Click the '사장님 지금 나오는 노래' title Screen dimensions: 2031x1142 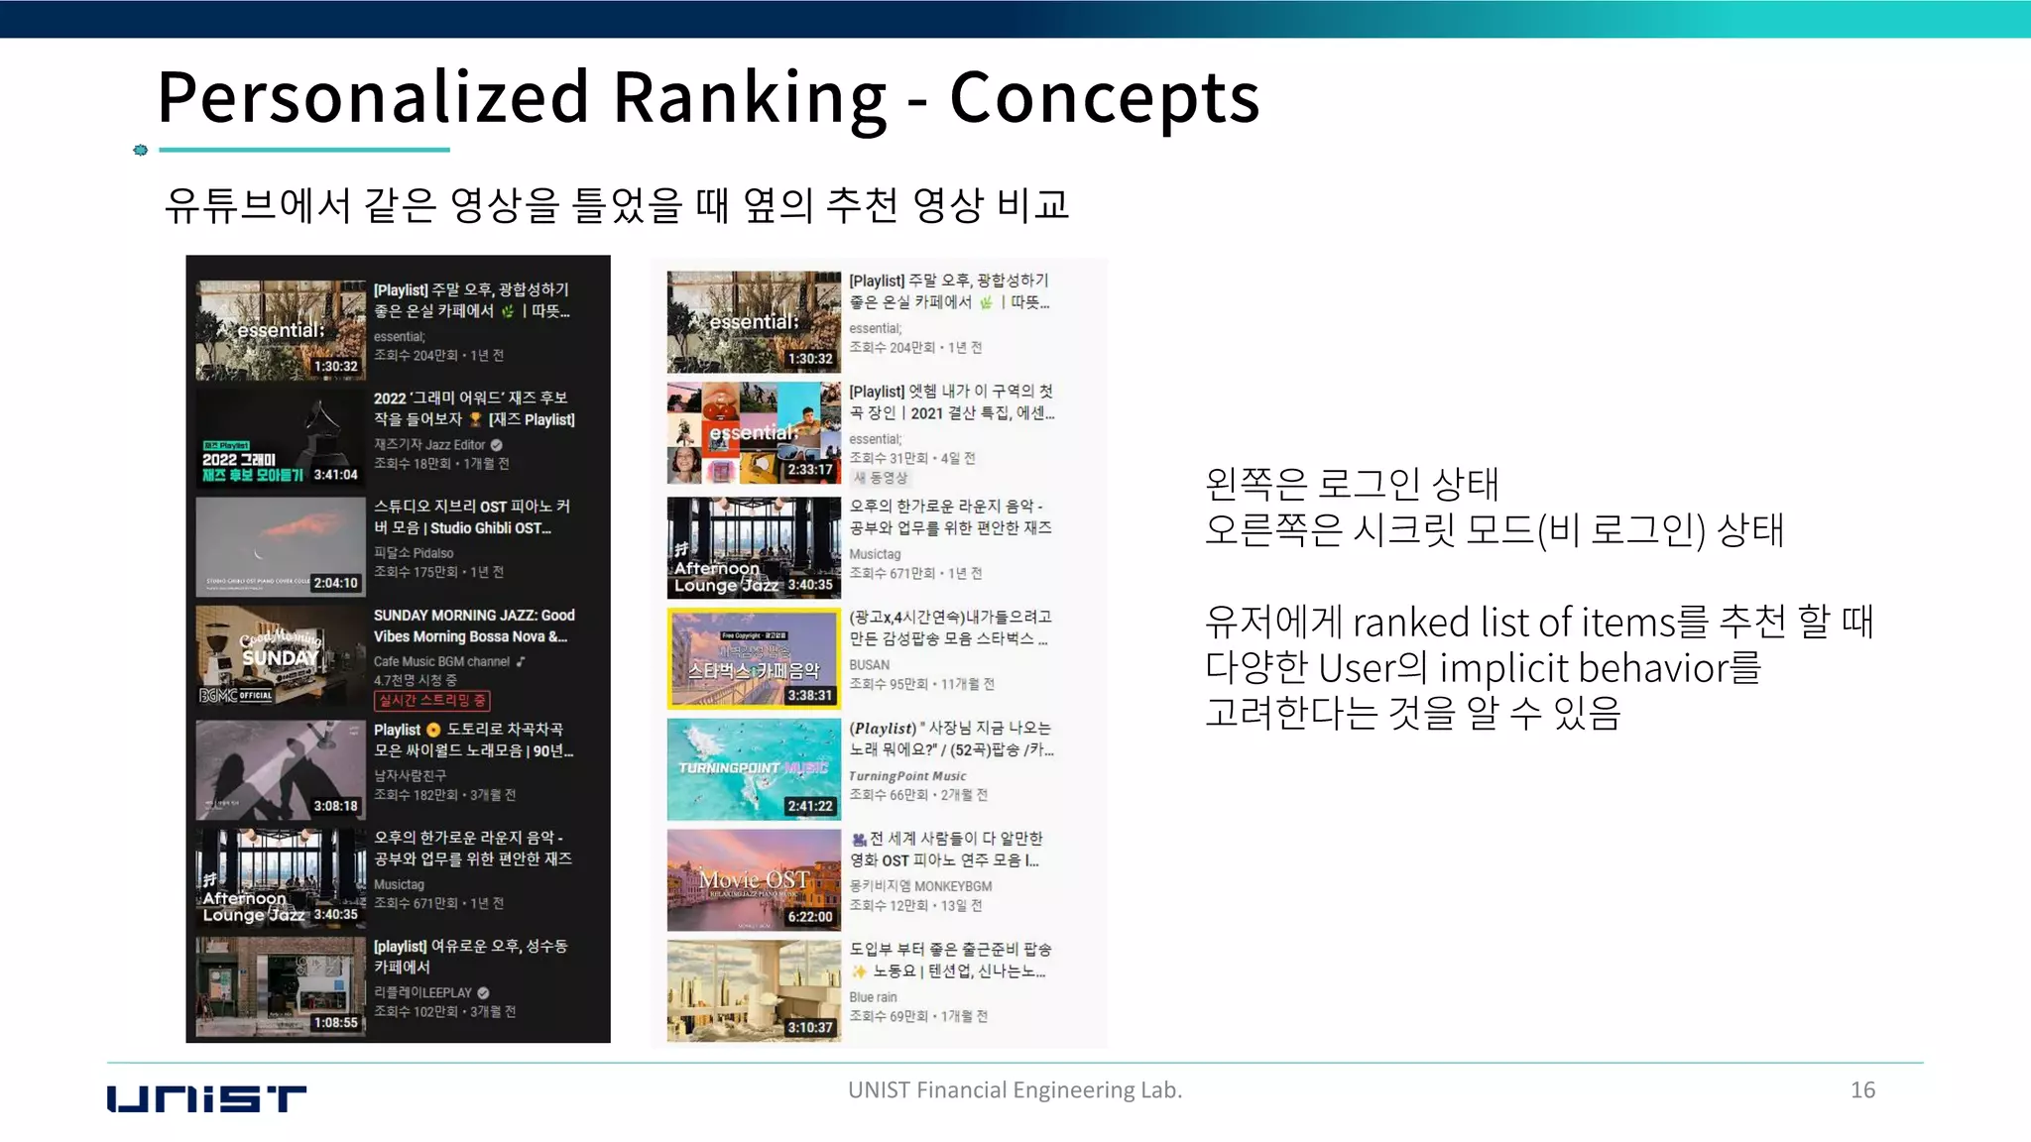952,739
